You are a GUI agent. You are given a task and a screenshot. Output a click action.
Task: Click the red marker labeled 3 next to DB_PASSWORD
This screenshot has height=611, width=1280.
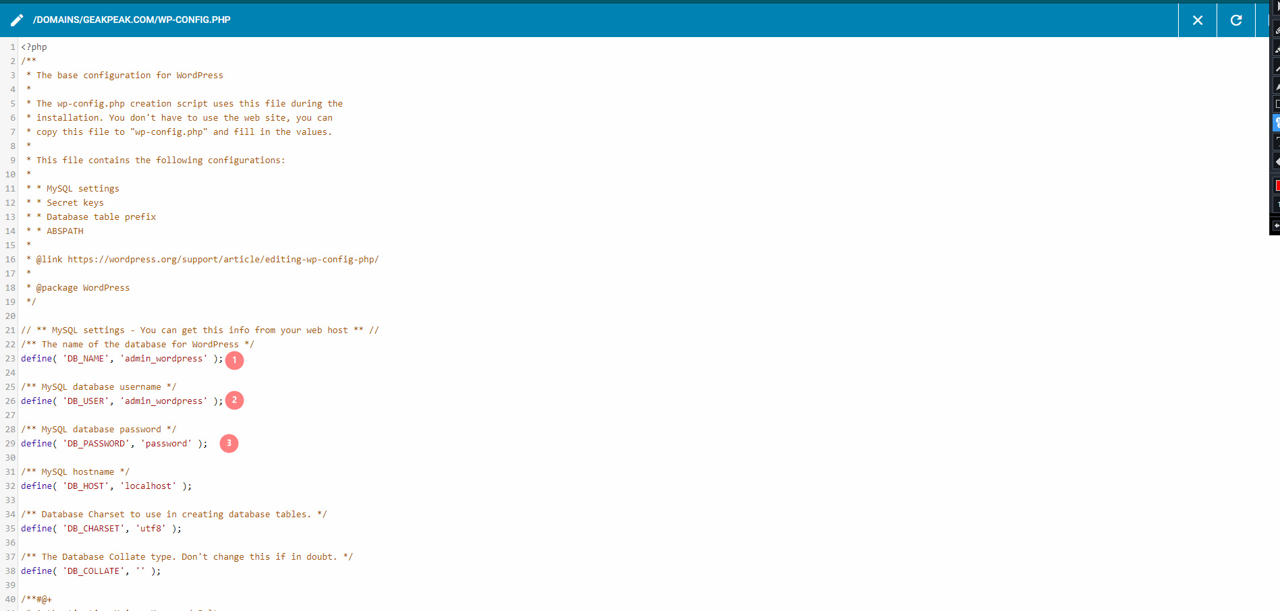pos(229,443)
